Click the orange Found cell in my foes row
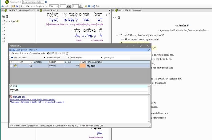The height and width of the screenshot is (140, 212). [83, 66]
